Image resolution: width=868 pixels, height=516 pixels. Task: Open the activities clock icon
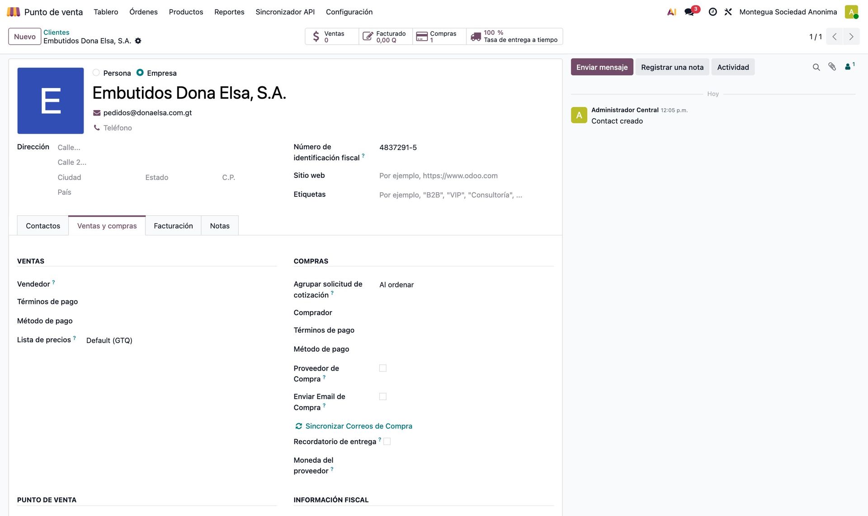(712, 12)
